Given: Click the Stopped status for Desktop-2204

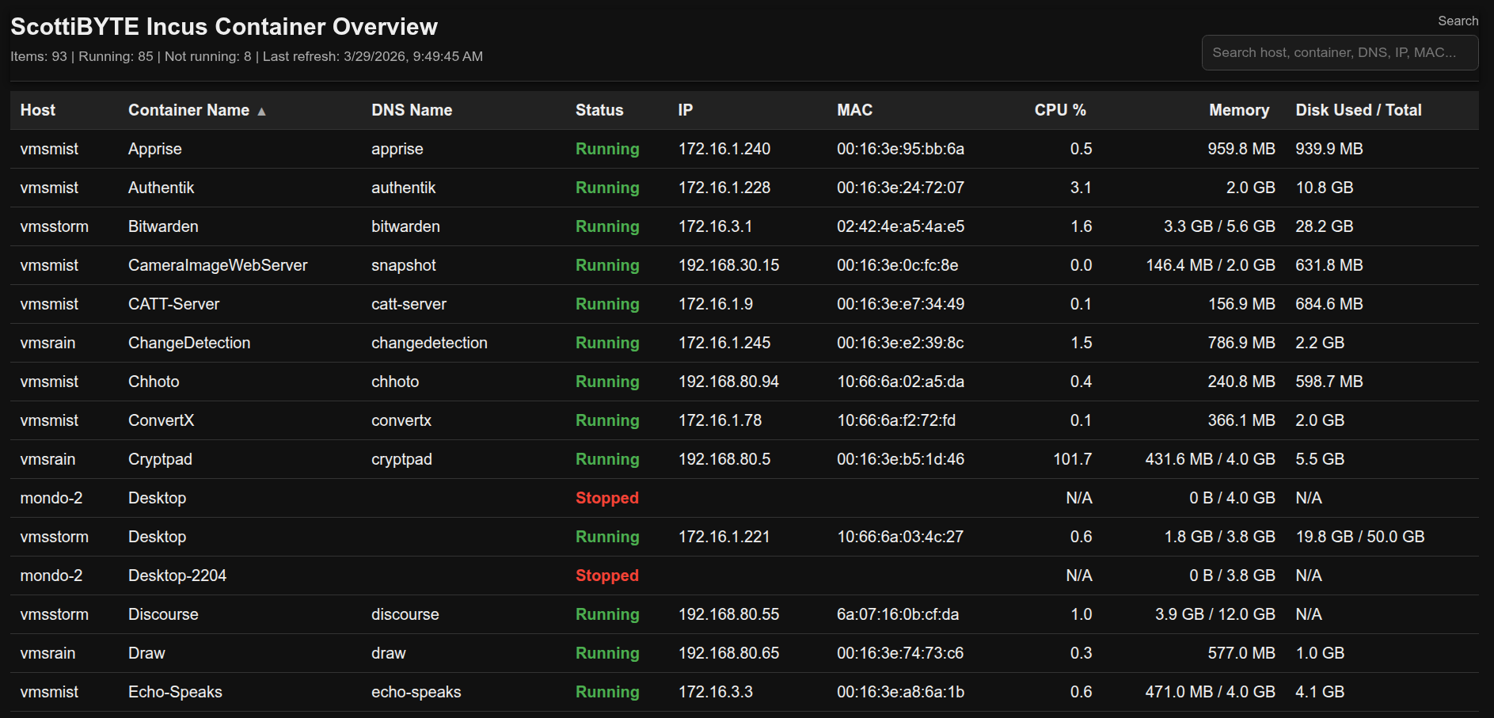Looking at the screenshot, I should pyautogui.click(x=606, y=576).
